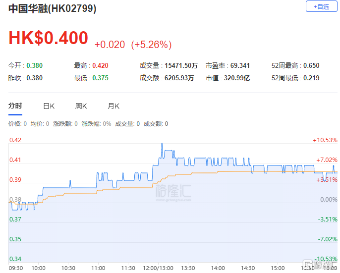Click the 12:00/13:00 time axis label
Viewport: 340px width, 273px height.
click(158, 268)
